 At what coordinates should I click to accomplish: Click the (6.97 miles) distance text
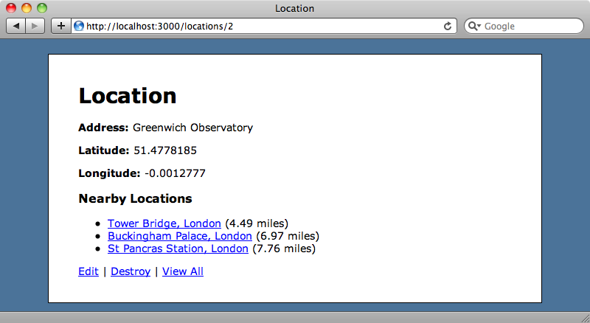288,236
